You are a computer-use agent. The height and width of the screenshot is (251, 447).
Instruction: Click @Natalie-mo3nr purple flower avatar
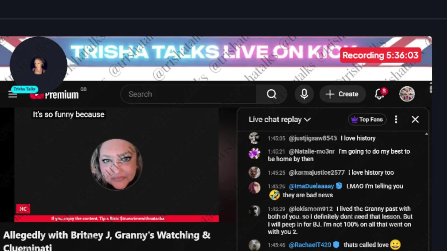(254, 153)
